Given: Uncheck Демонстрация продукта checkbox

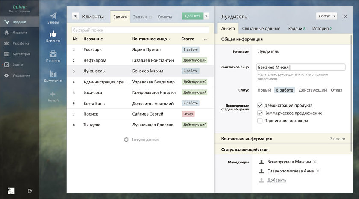Looking at the screenshot, I should 260,105.
